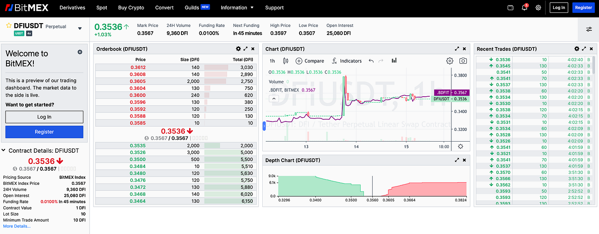Close the Chart panel
599x234 pixels.
tap(464, 49)
